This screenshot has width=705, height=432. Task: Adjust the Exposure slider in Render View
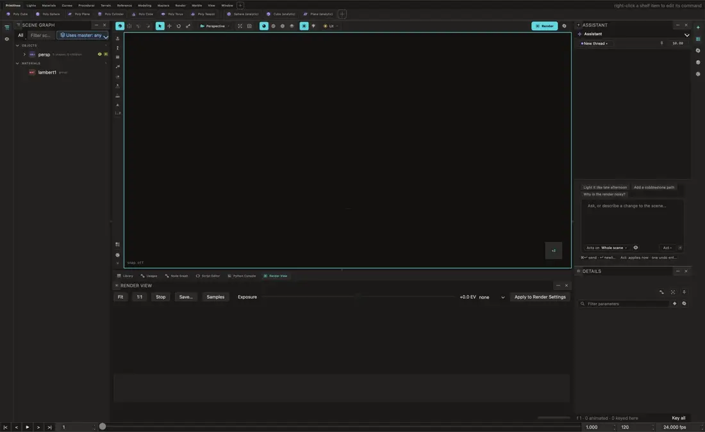point(359,297)
